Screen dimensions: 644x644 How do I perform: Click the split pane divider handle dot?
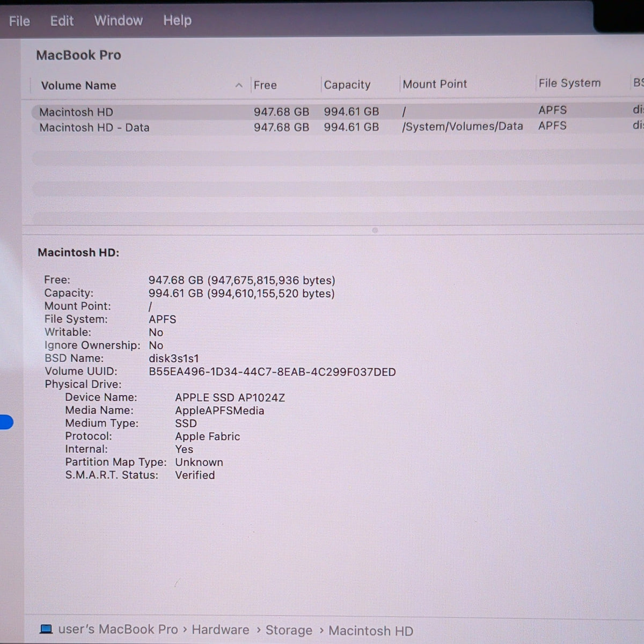[x=375, y=230]
